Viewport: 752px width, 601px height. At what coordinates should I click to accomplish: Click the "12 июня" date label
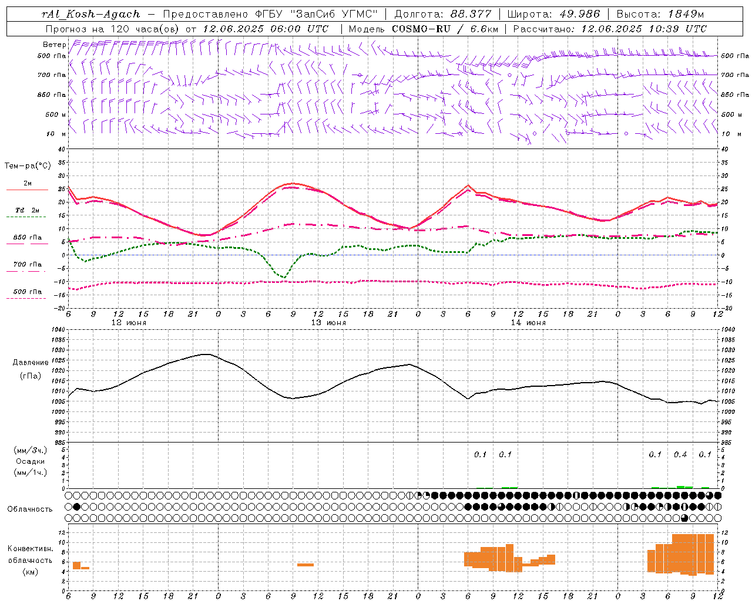129,323
